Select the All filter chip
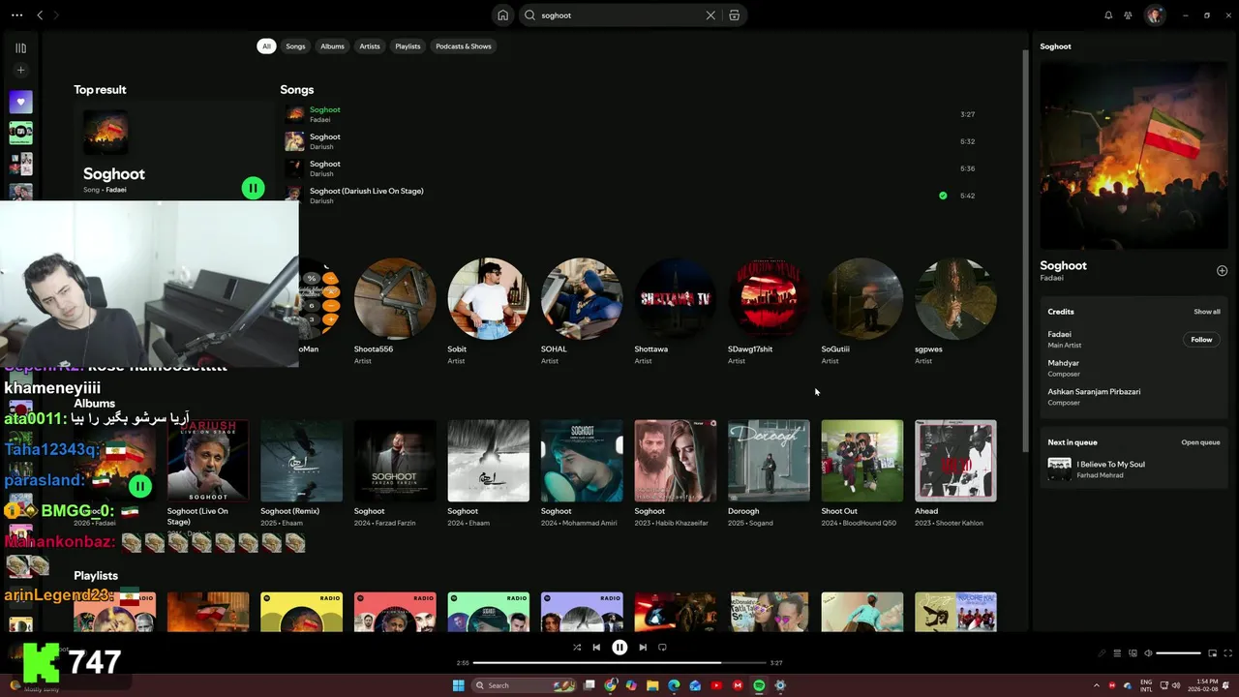 (x=266, y=46)
